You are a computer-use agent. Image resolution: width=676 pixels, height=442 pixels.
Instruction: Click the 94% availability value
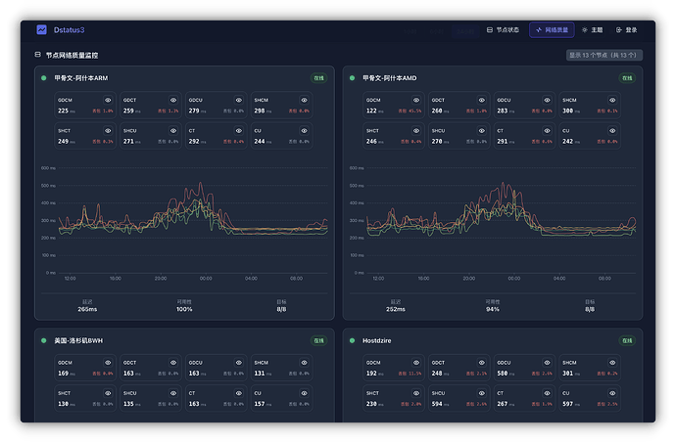pyautogui.click(x=493, y=309)
